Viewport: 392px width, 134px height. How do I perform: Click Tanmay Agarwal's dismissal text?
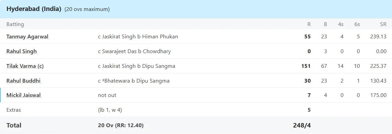pyautogui.click(x=138, y=37)
